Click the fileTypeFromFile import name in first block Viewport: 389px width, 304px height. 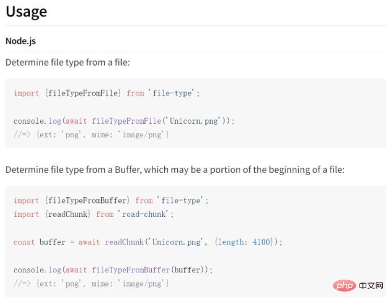(83, 93)
